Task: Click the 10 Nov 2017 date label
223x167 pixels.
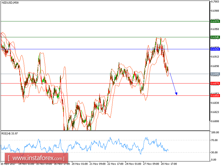Action: coord(8,164)
